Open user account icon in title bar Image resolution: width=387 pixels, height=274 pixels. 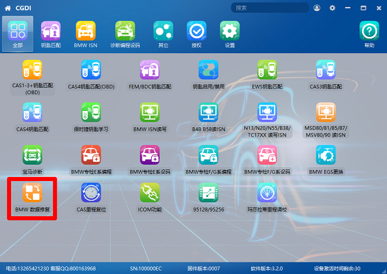click(x=317, y=8)
